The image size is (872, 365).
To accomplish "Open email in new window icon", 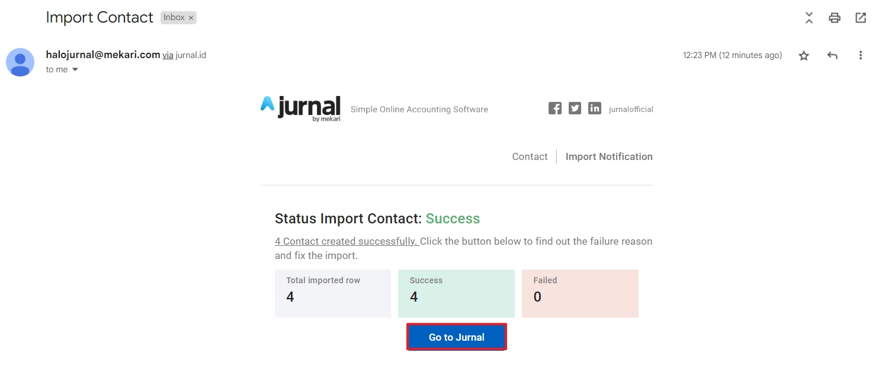I will [x=861, y=18].
